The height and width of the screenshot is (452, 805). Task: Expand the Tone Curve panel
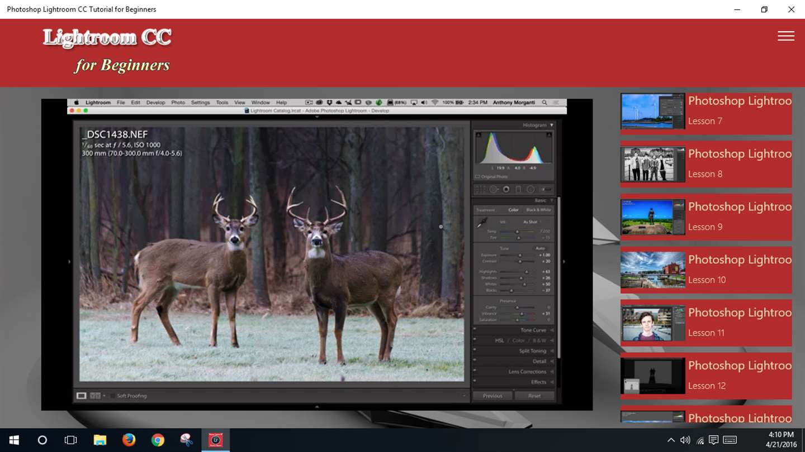(x=552, y=330)
